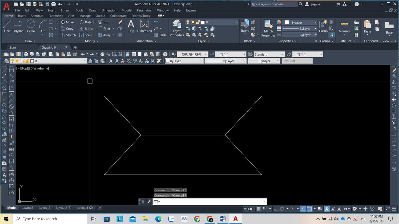
Task: Choose the Scale command
Action: (x=86, y=35)
